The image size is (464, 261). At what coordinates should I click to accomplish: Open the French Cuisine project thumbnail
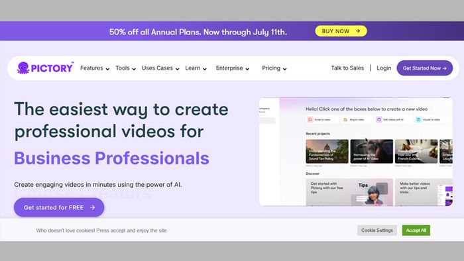coord(416,151)
